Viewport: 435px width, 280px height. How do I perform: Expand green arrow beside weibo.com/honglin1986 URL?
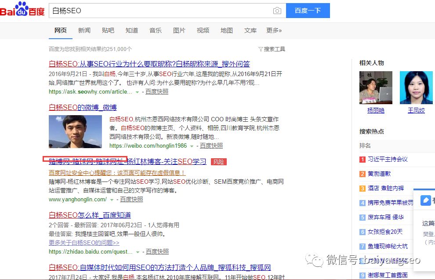click(x=192, y=146)
